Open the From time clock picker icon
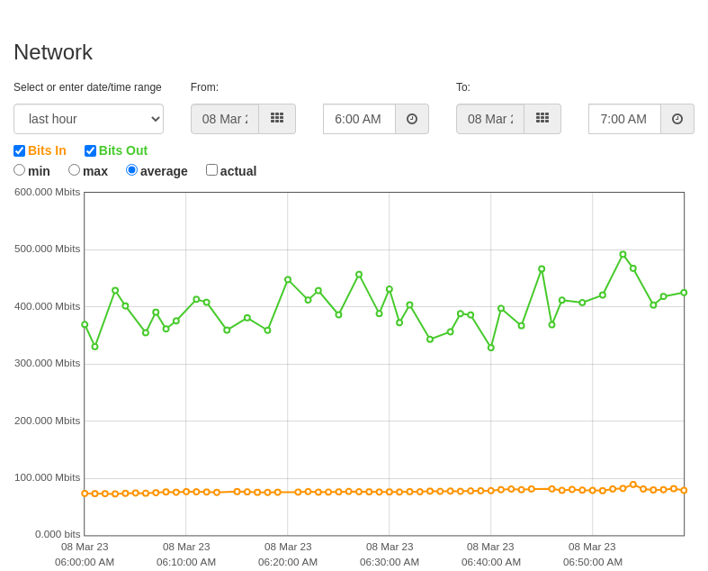708x571 pixels. tap(412, 119)
